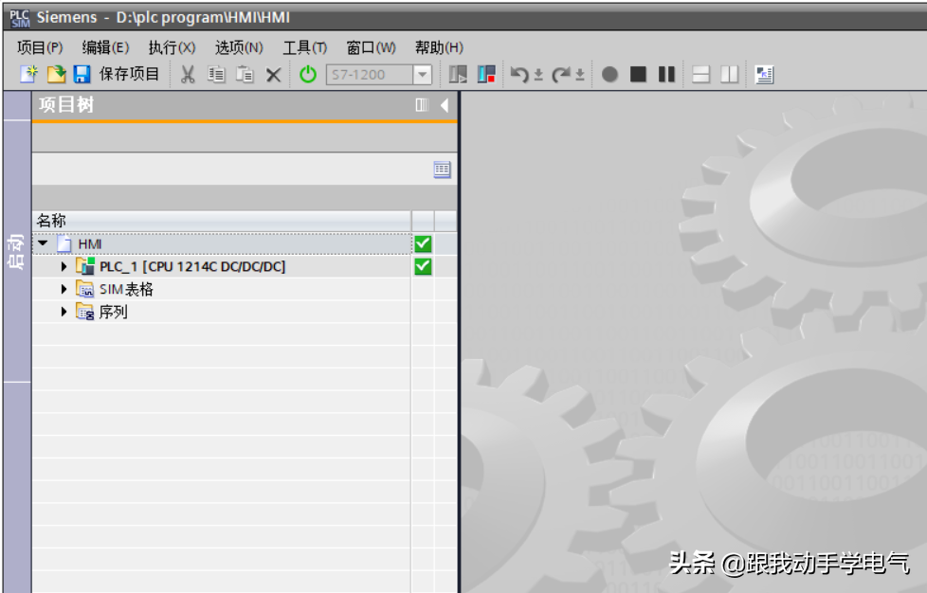Click the delete X icon

[x=273, y=74]
